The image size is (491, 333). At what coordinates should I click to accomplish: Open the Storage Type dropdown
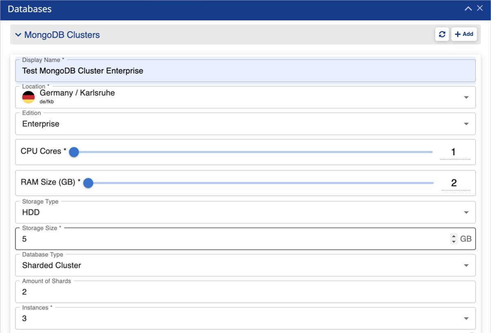tap(466, 213)
